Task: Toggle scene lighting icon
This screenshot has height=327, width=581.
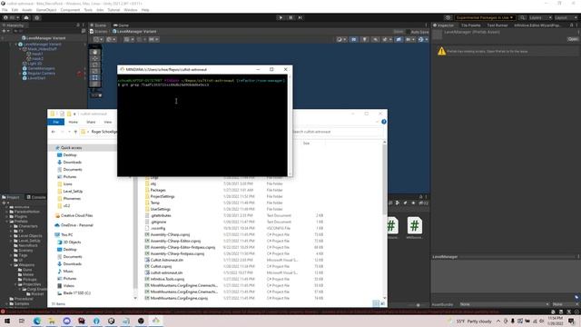Action: point(365,39)
